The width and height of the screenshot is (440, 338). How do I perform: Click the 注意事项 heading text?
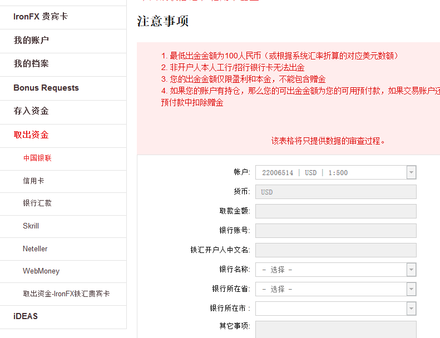point(163,21)
